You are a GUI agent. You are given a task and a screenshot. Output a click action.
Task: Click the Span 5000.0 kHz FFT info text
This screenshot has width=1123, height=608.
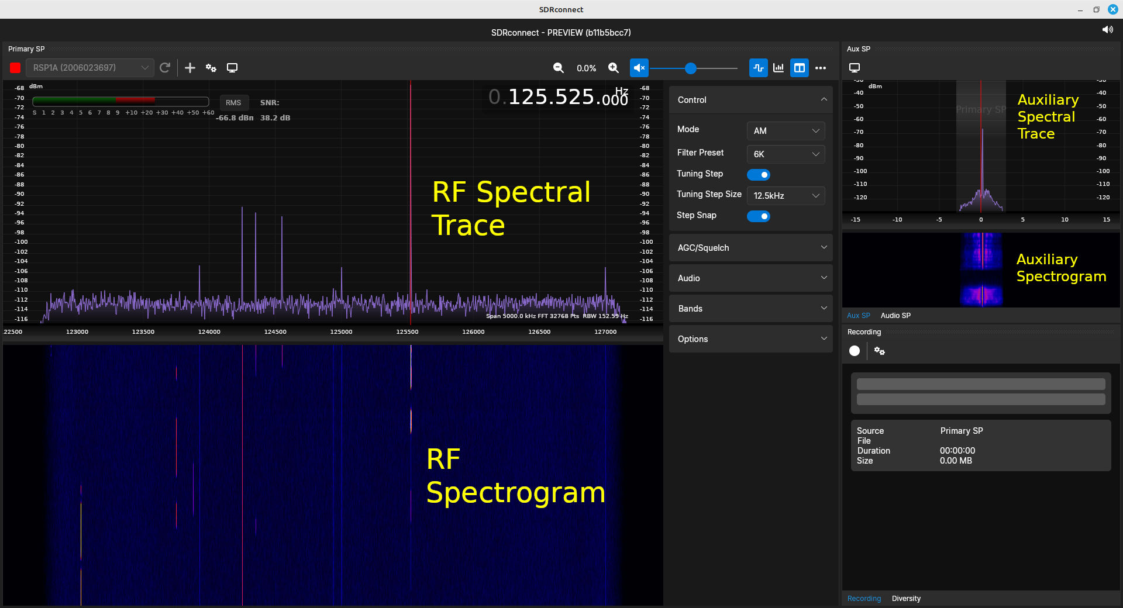pyautogui.click(x=557, y=316)
